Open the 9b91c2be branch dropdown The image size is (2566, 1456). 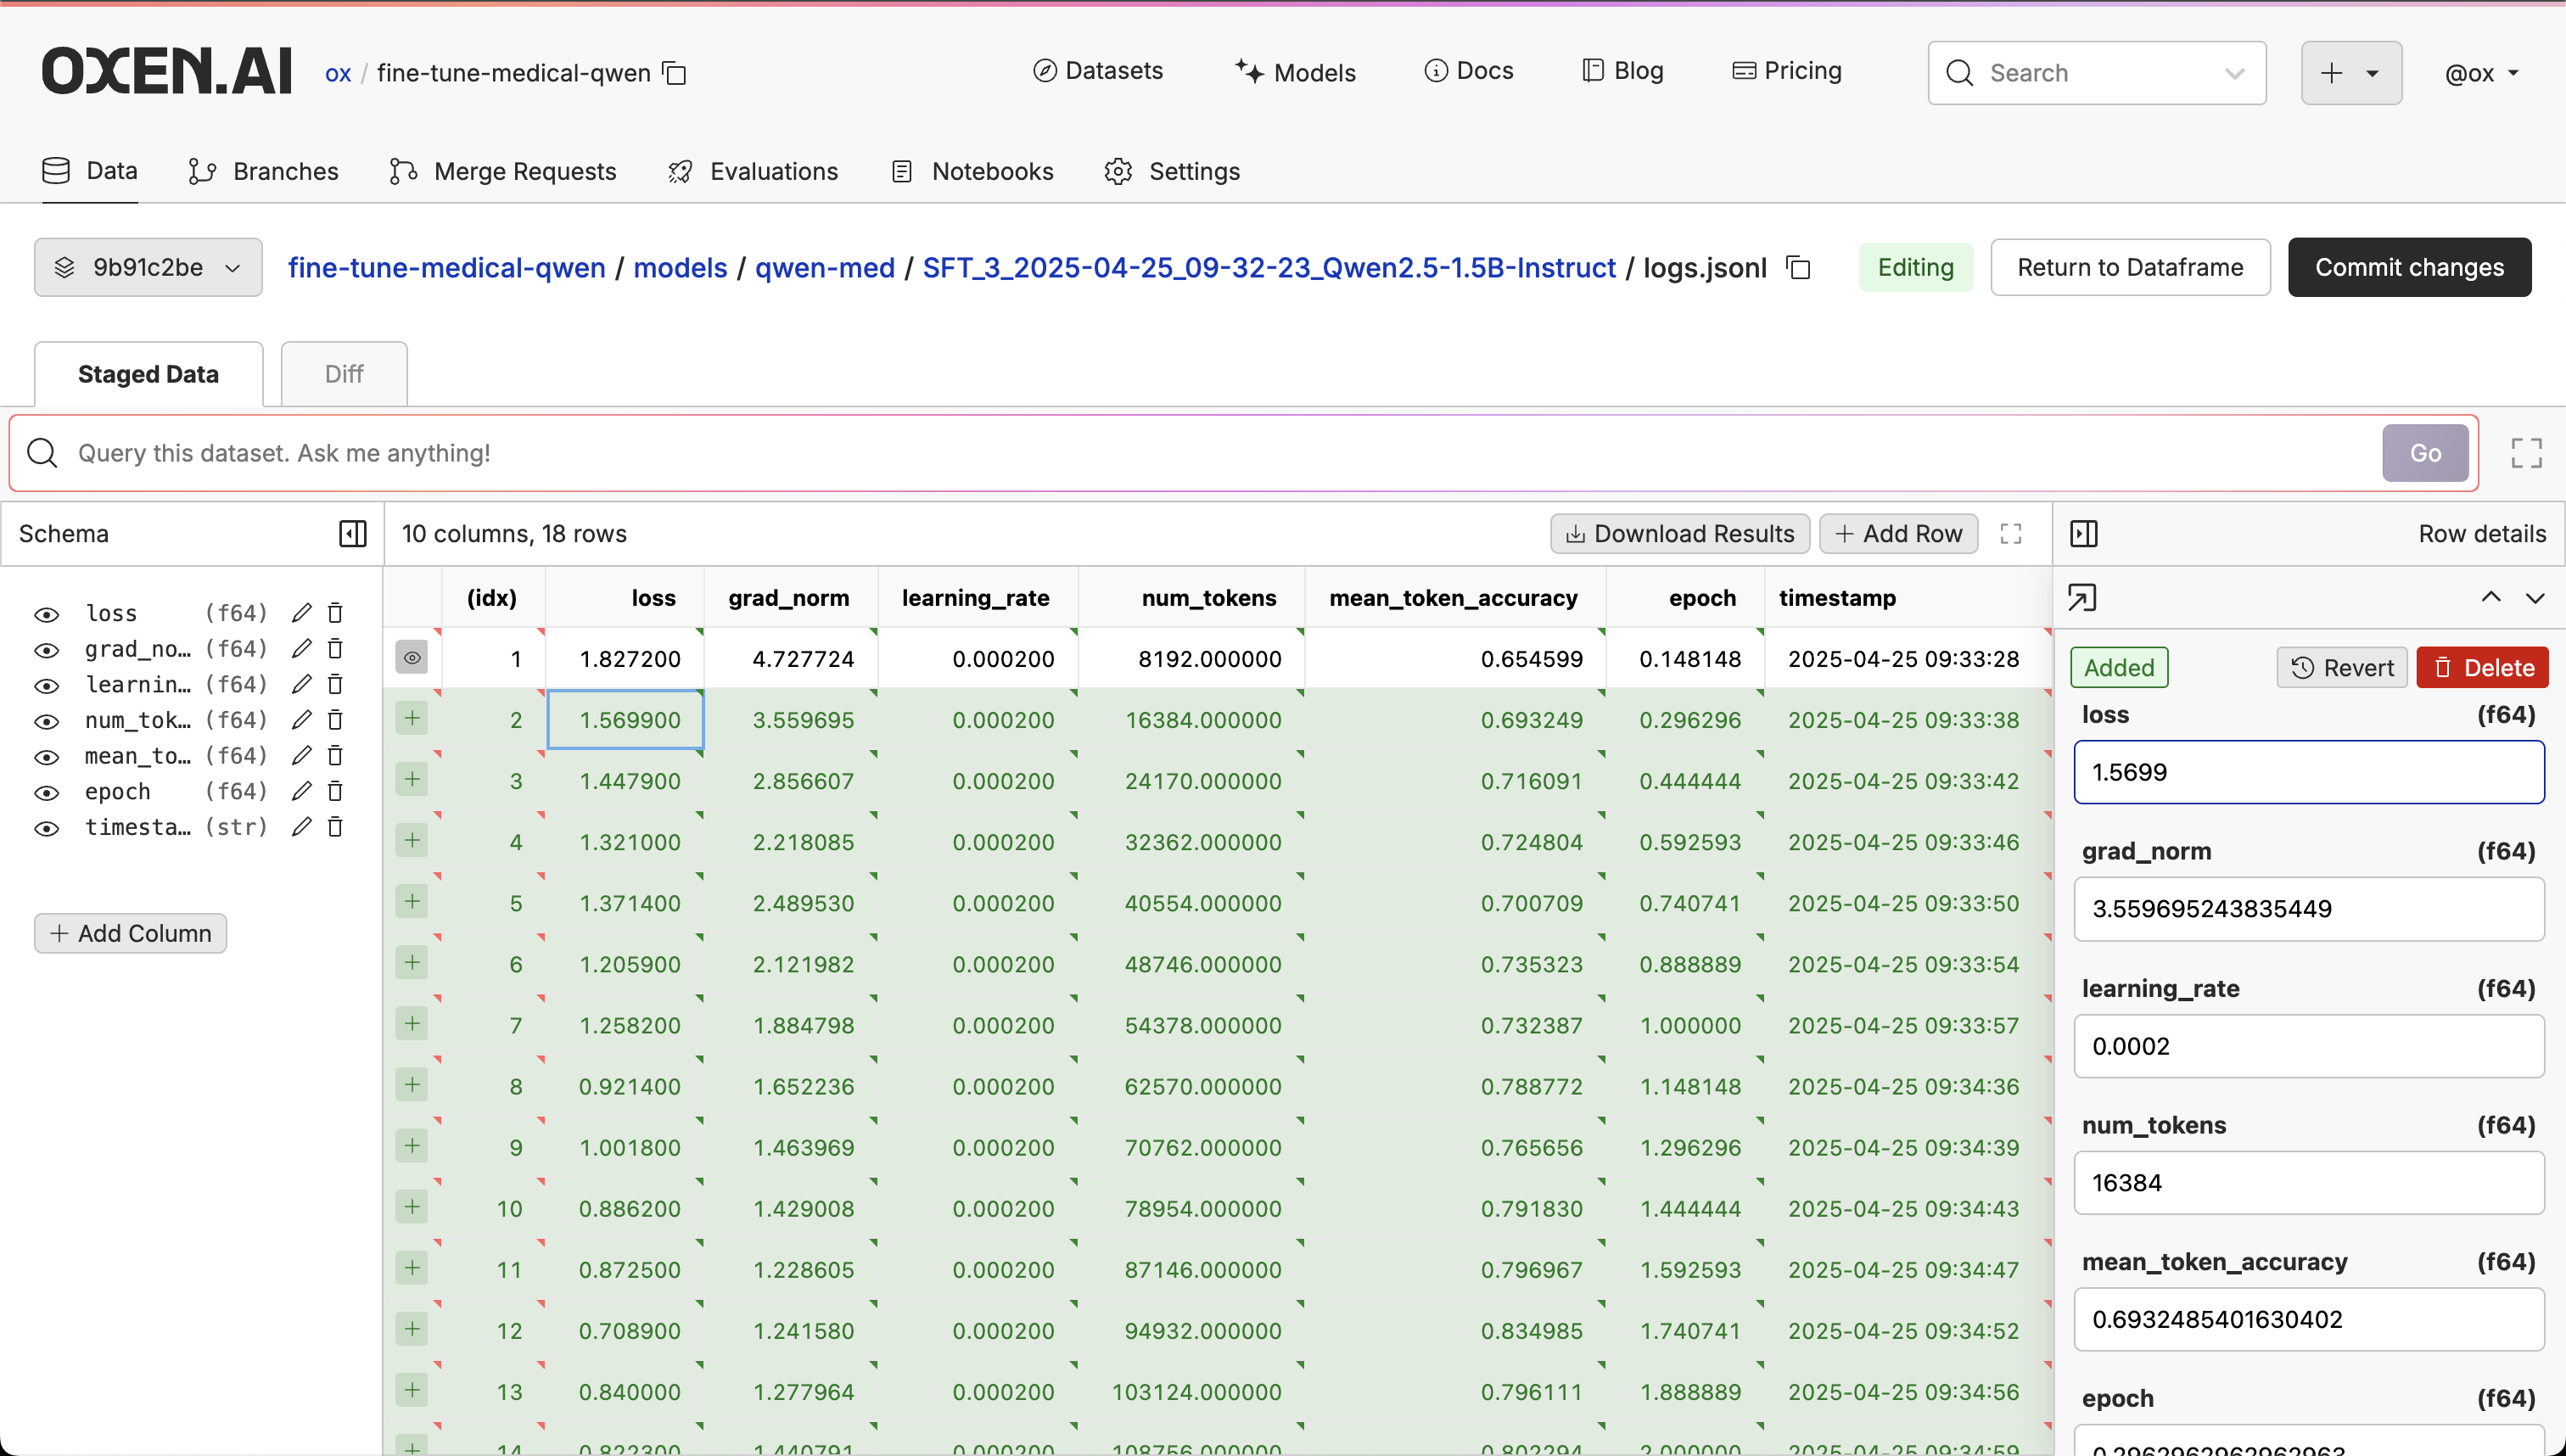pos(148,267)
